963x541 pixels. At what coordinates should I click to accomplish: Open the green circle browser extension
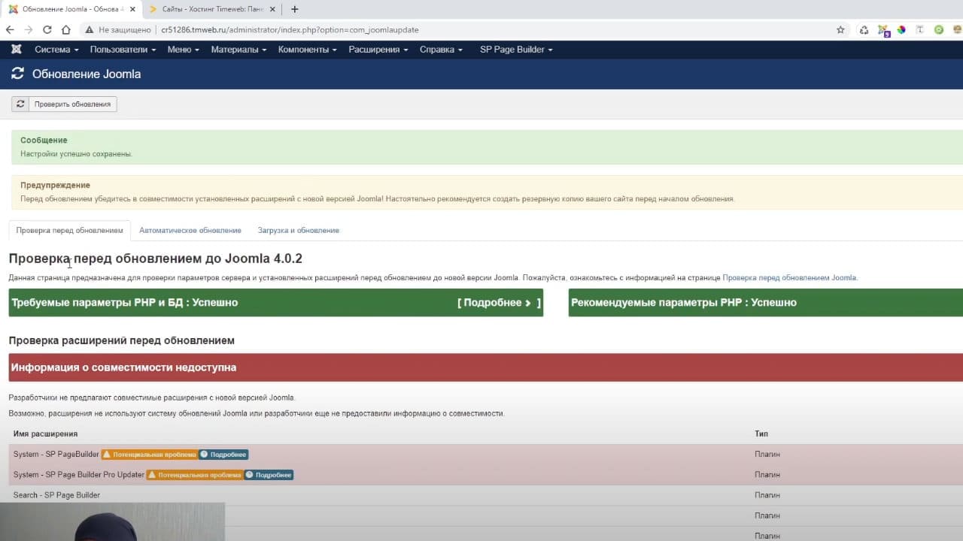[x=939, y=30]
